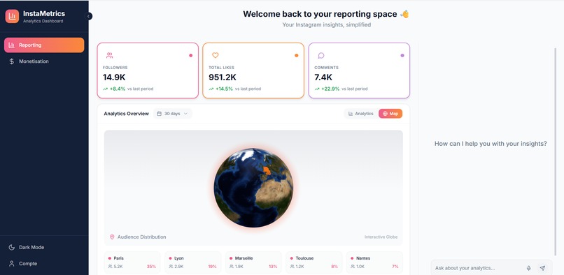
Task: Select the Lyon city card
Action: [193, 262]
